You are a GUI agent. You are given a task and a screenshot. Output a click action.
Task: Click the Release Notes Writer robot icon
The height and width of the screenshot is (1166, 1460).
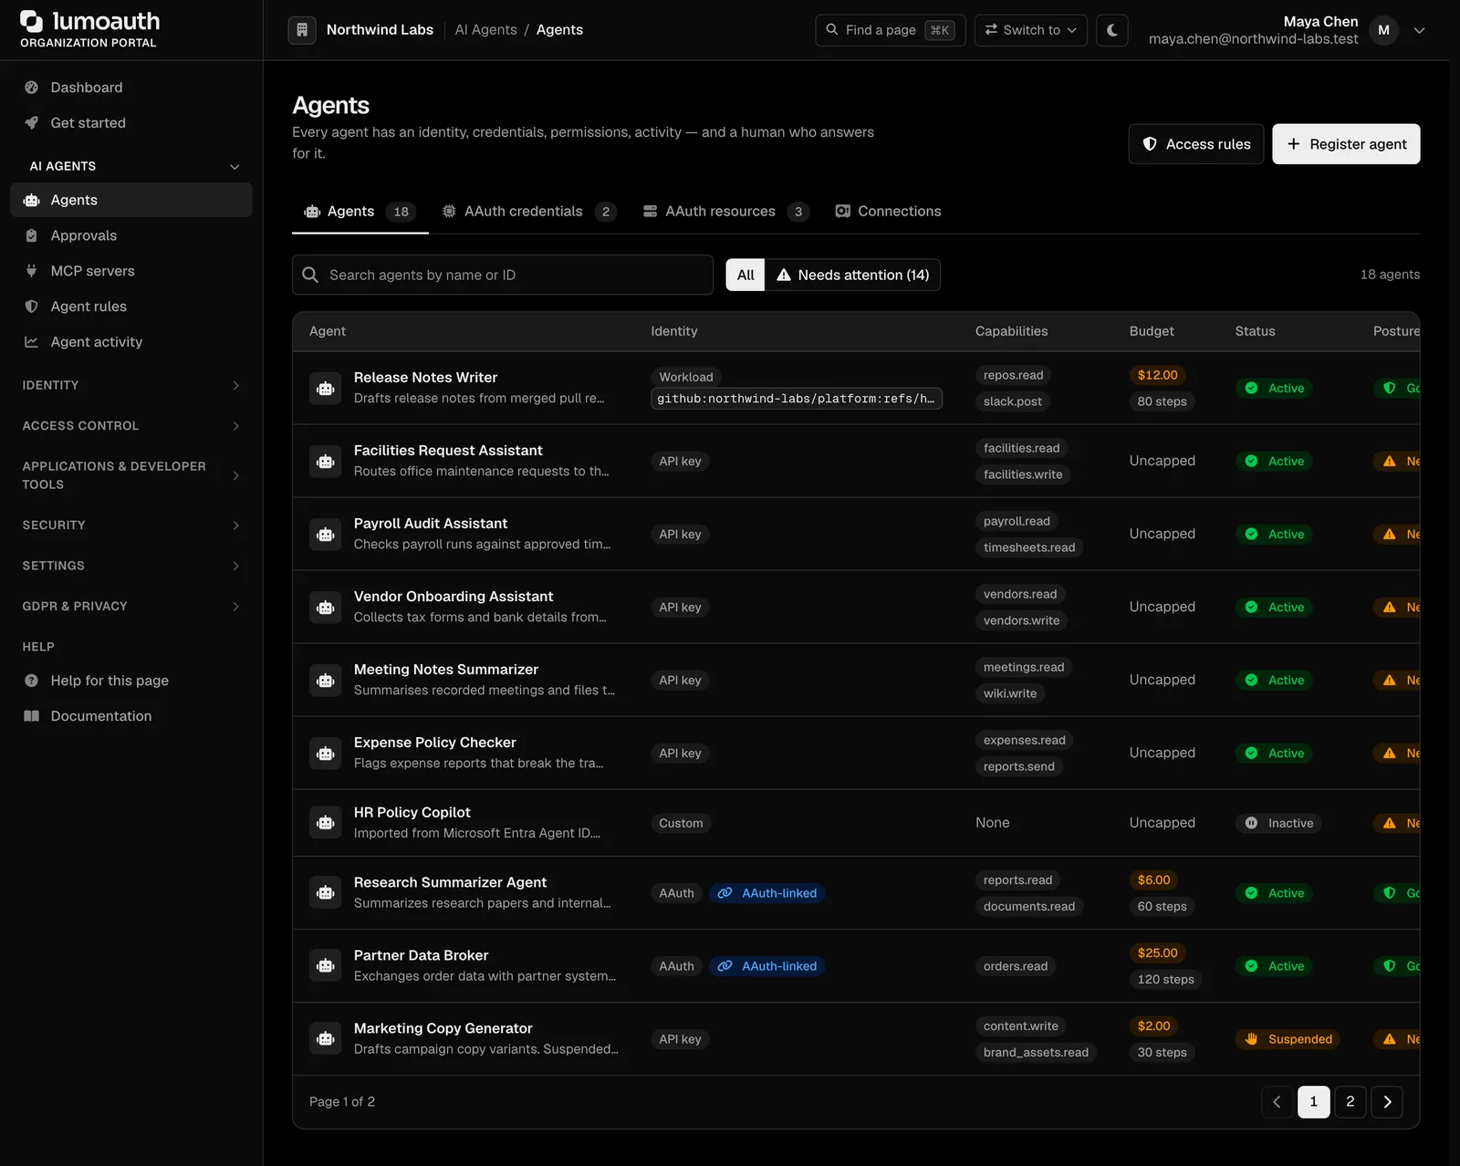click(x=326, y=389)
